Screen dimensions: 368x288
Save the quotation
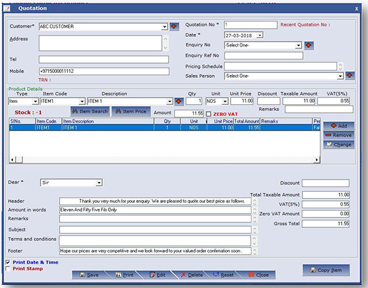[x=89, y=275]
